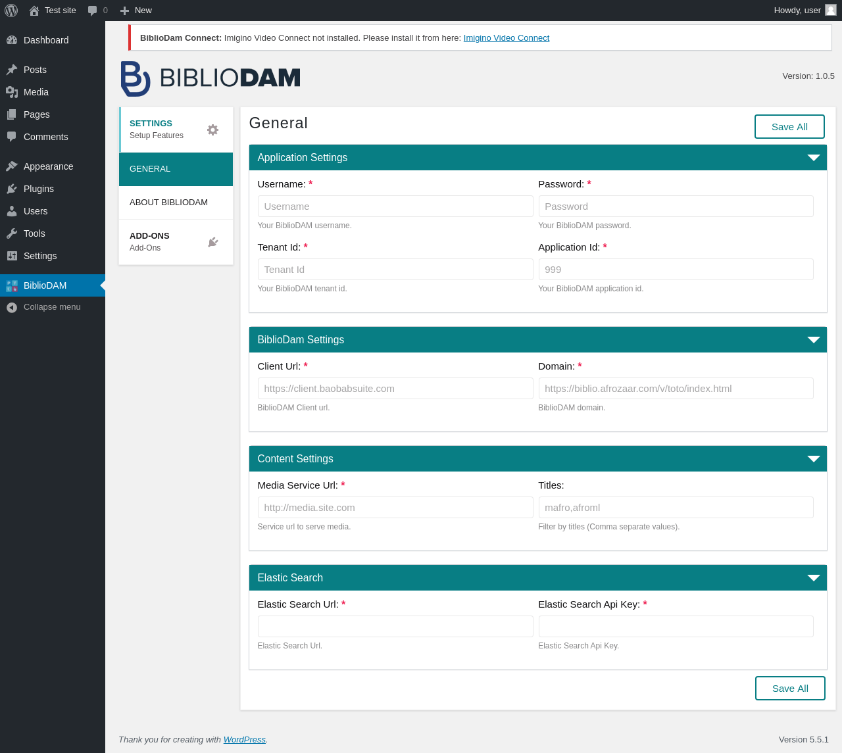Focus the Elastic Search Url field
842x753 pixels.
(x=395, y=627)
